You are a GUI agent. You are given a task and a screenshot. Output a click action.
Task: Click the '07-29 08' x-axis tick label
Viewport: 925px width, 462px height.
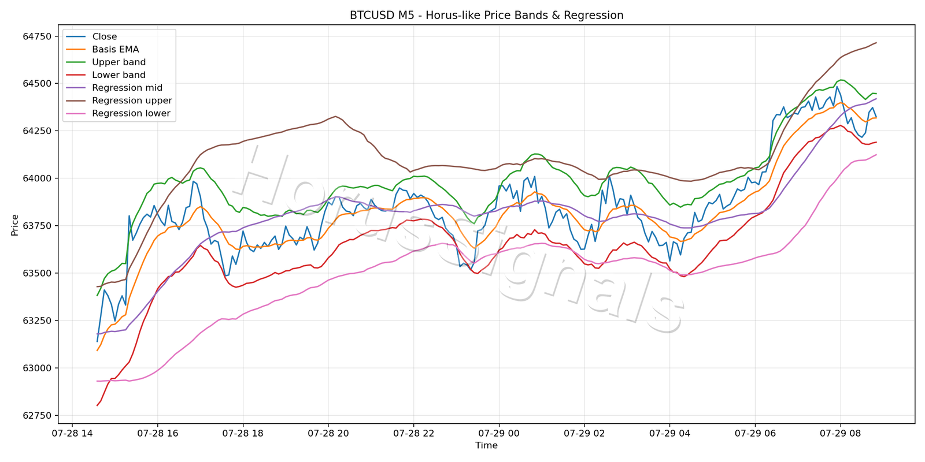(840, 433)
